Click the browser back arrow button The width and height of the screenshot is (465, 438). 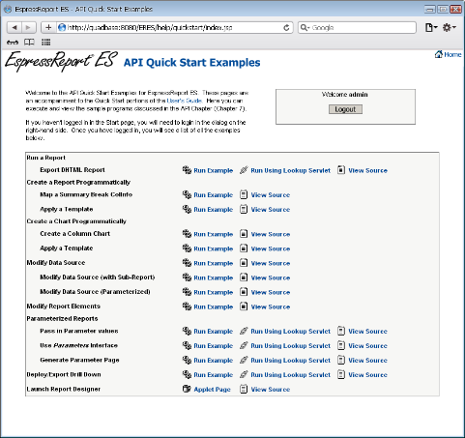15,28
